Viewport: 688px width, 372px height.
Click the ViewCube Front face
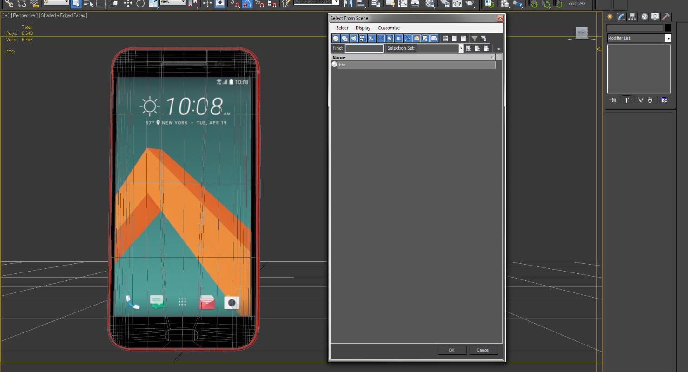tap(582, 33)
